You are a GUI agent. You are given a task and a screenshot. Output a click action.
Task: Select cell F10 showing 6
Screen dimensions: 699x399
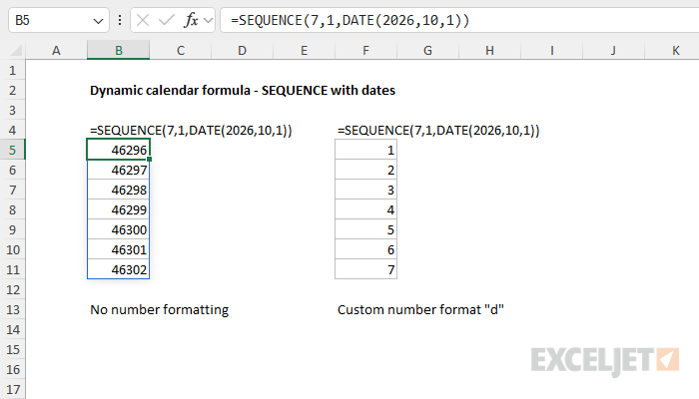(x=366, y=249)
